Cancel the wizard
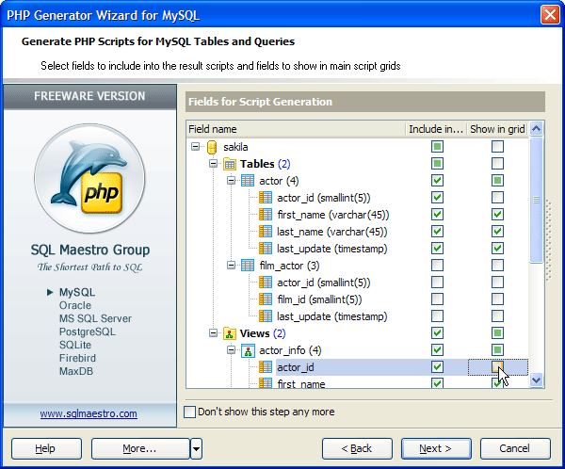This screenshot has height=469, width=565. pyautogui.click(x=515, y=449)
